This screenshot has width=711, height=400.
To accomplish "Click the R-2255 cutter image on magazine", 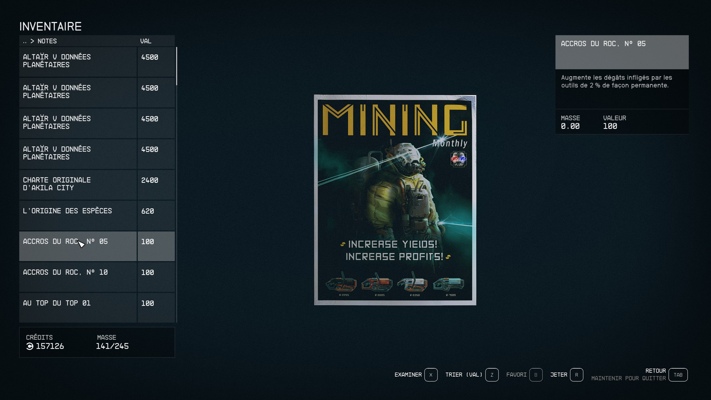I will click(x=341, y=283).
